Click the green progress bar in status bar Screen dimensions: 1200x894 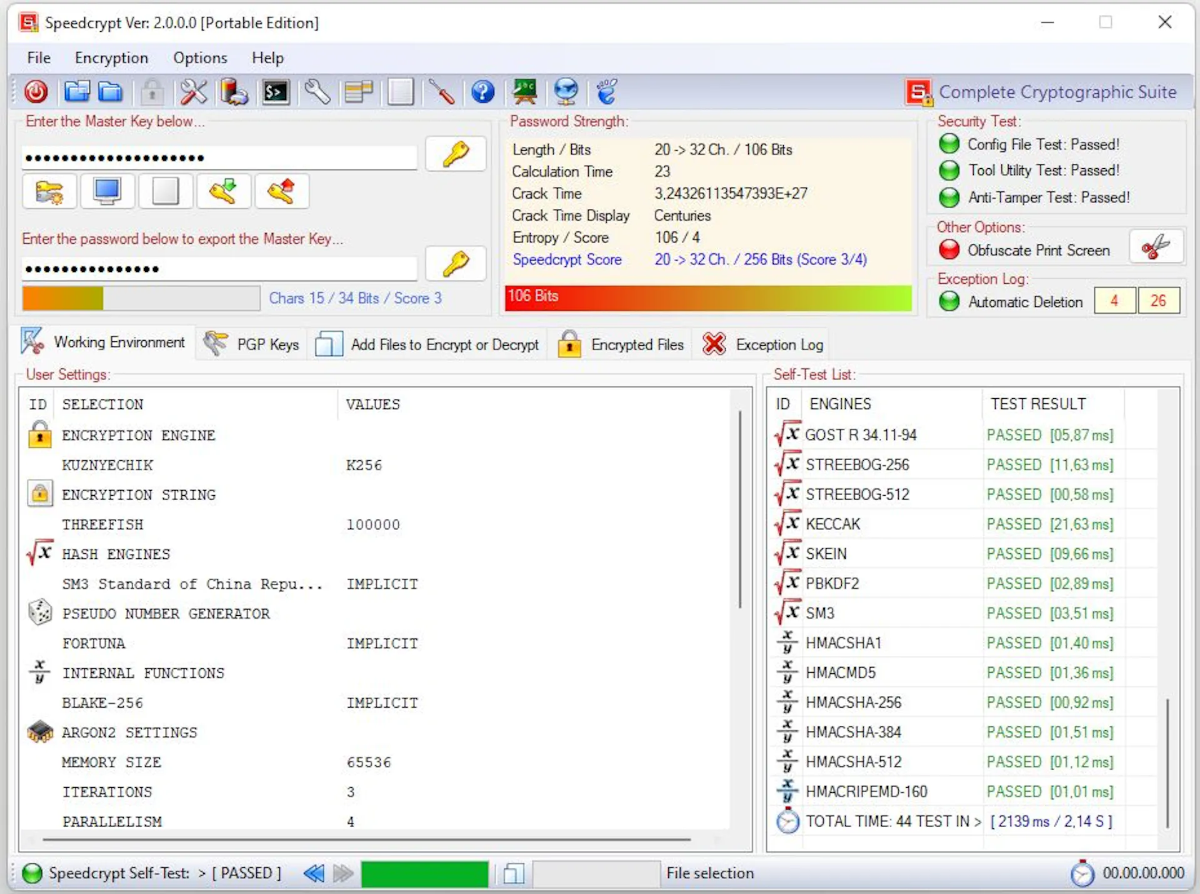coord(424,873)
